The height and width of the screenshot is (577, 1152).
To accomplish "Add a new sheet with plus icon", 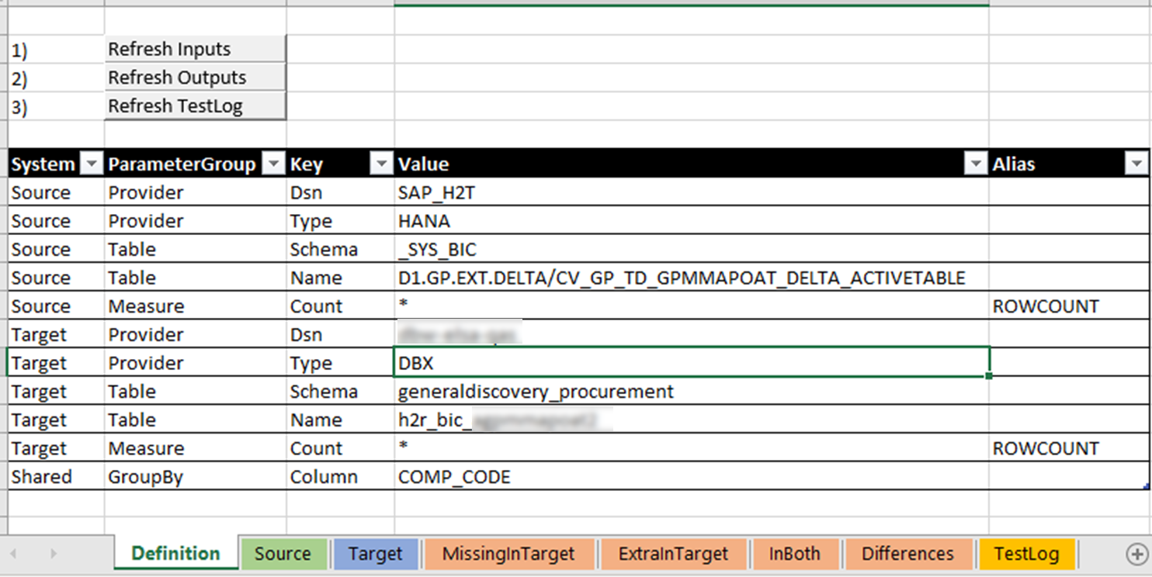I will point(1136,554).
